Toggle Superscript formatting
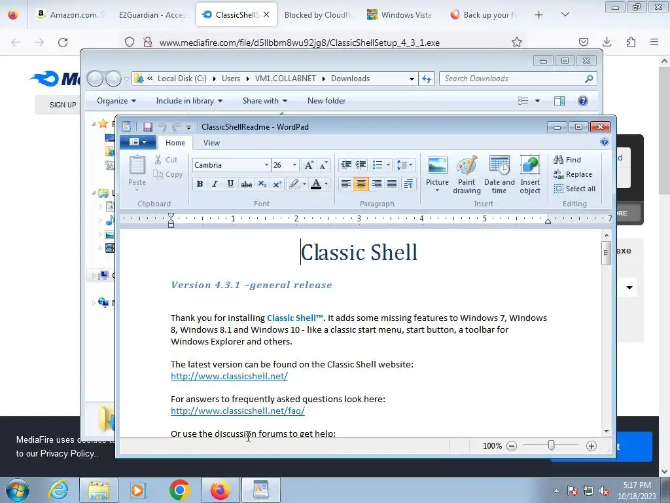Viewport: 670px width, 503px height. (x=277, y=184)
